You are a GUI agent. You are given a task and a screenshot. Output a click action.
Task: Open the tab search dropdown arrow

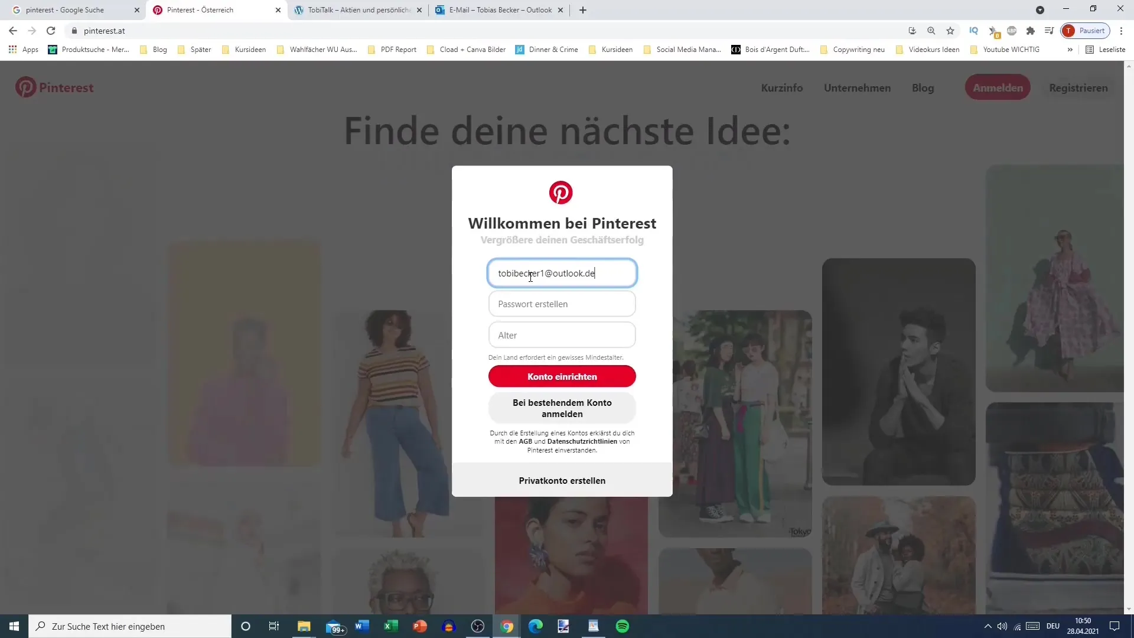click(1040, 10)
